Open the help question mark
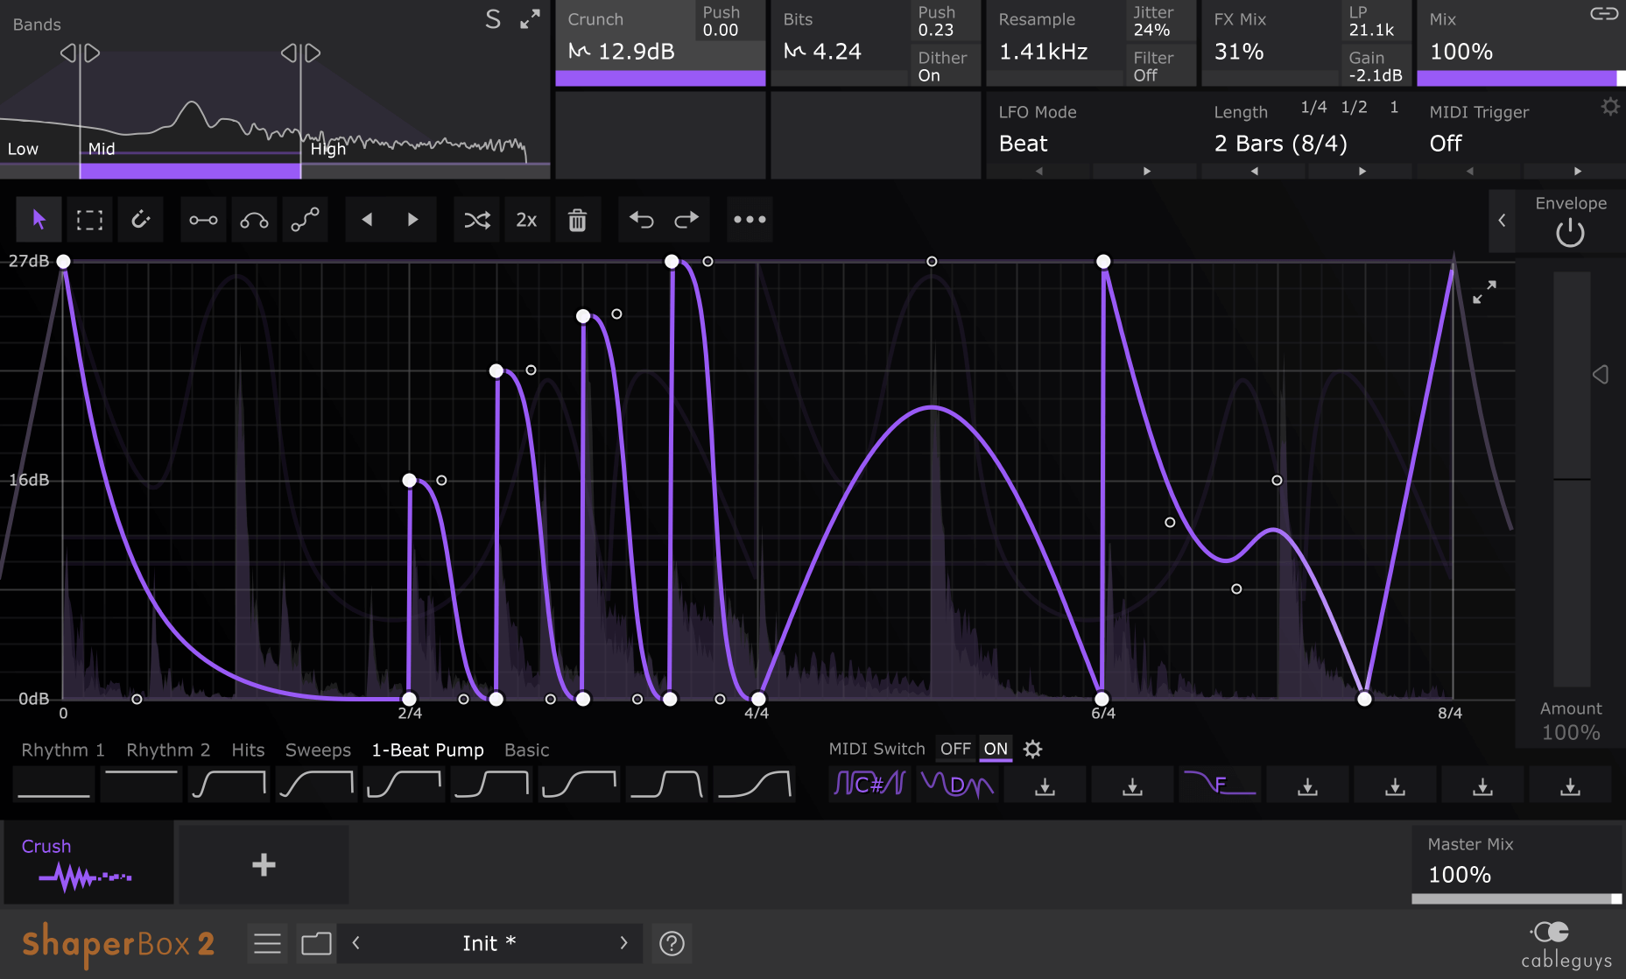The image size is (1626, 979). pyautogui.click(x=672, y=943)
